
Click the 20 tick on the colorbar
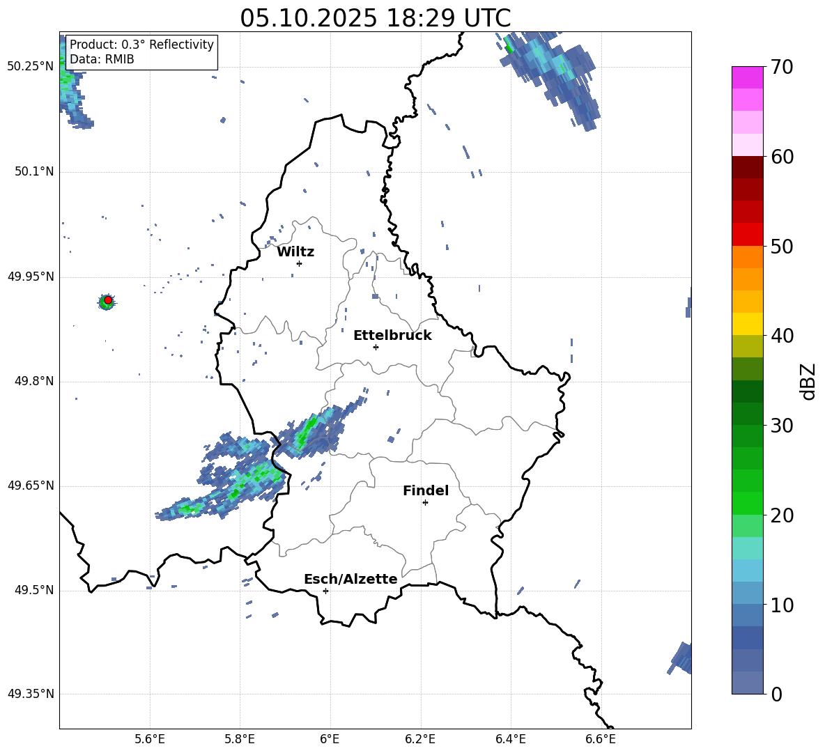pyautogui.click(x=782, y=515)
